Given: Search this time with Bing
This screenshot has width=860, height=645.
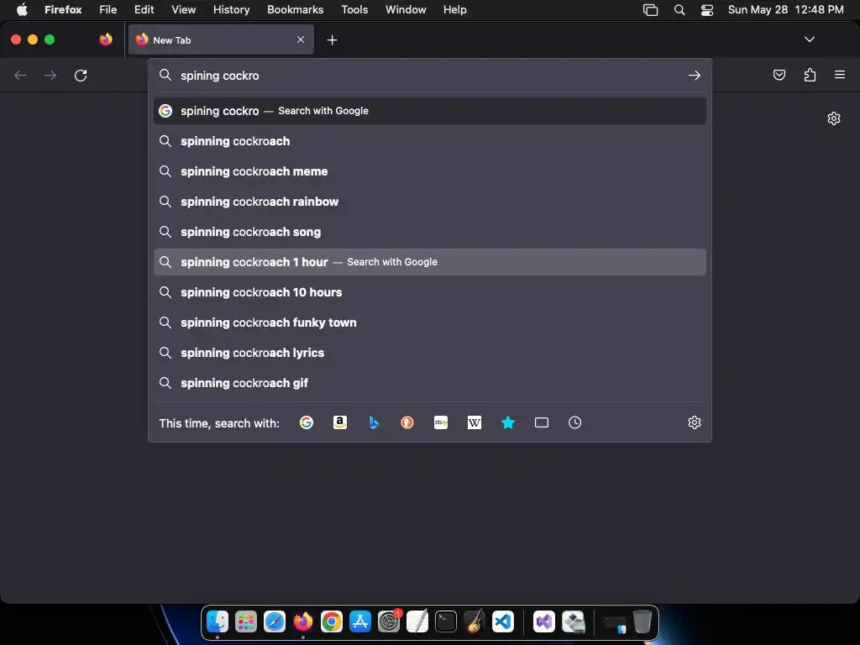Looking at the screenshot, I should [x=374, y=422].
